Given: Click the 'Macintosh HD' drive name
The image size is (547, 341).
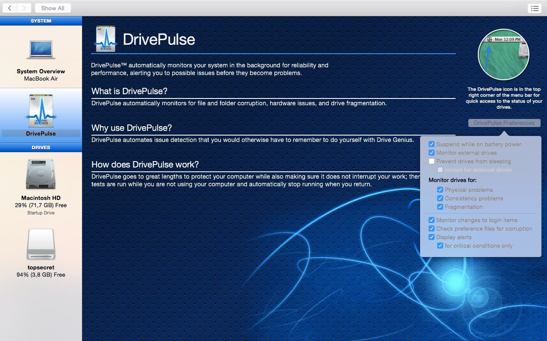Looking at the screenshot, I should coord(41,198).
